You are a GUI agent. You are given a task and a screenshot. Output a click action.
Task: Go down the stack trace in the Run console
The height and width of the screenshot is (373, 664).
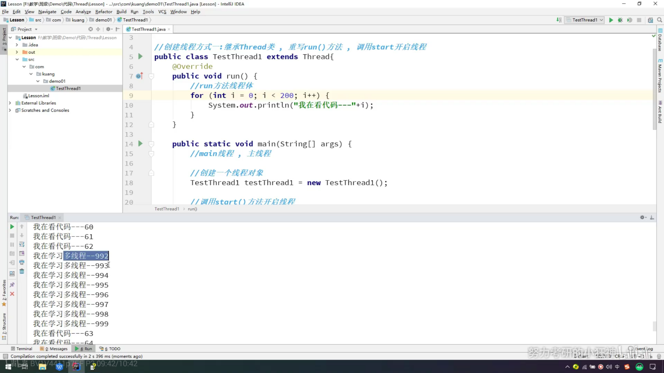coord(22,236)
